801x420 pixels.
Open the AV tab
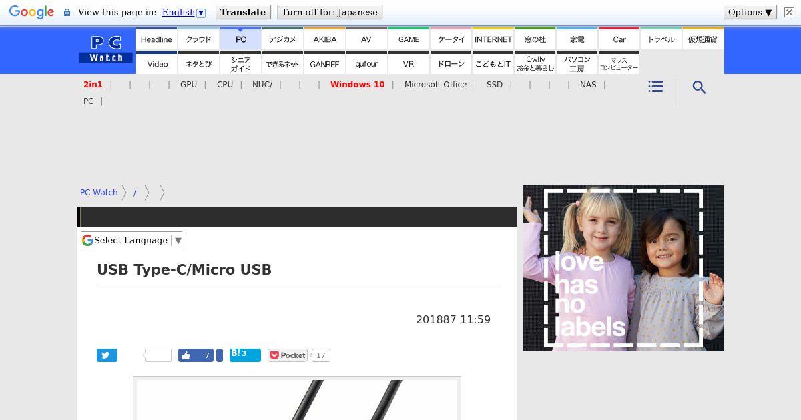point(366,39)
